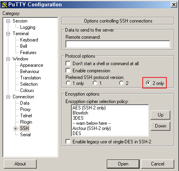The width and height of the screenshot is (179, 171).
Task: Open Telnet settings category
Action: click(x=26, y=116)
